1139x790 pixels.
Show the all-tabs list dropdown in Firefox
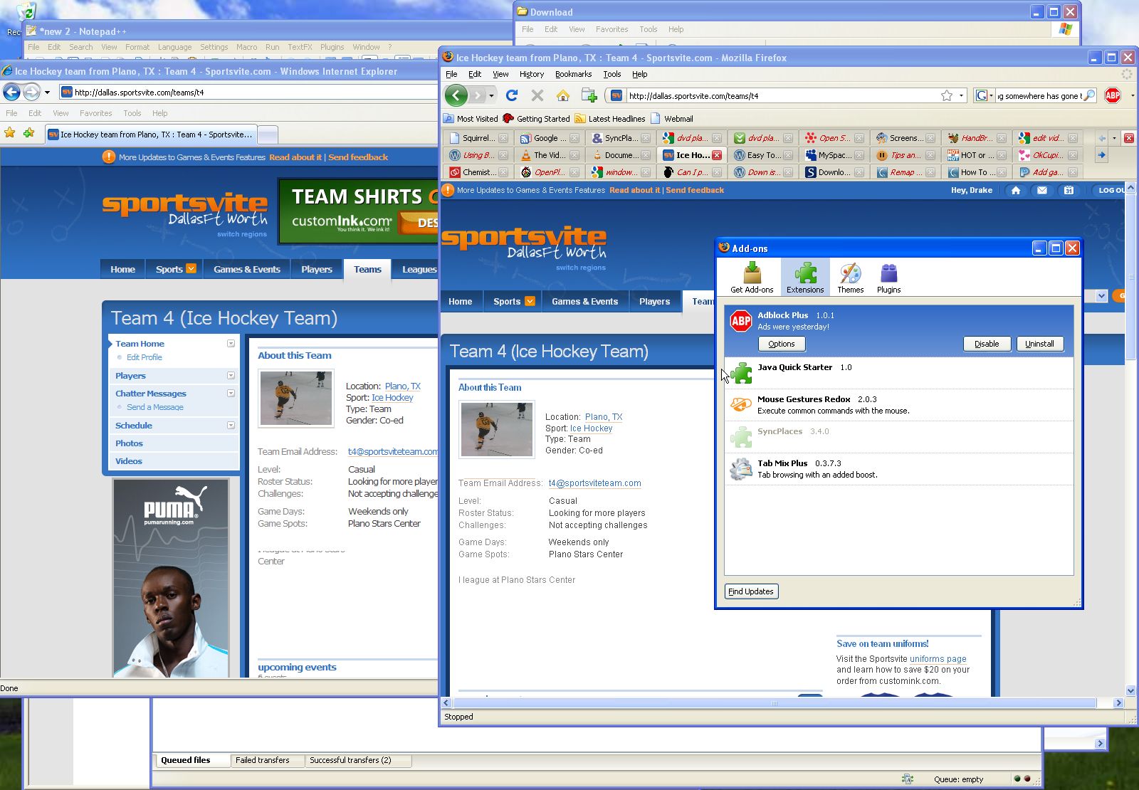(x=1115, y=138)
